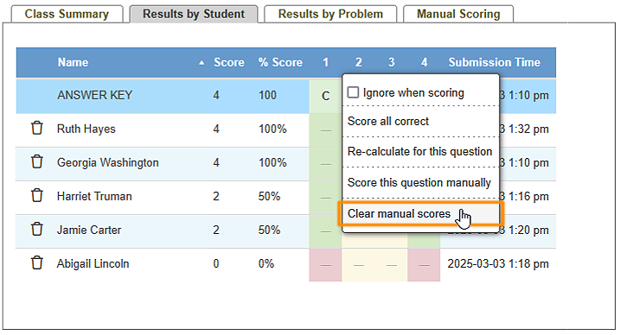Open question 4 column header menu
This screenshot has width=620, height=335.
(424, 62)
